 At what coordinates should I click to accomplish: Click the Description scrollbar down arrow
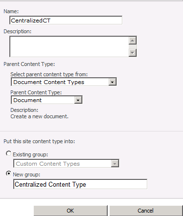(x=133, y=53)
